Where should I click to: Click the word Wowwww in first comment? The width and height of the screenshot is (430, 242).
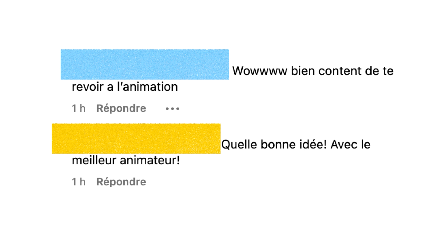point(260,71)
